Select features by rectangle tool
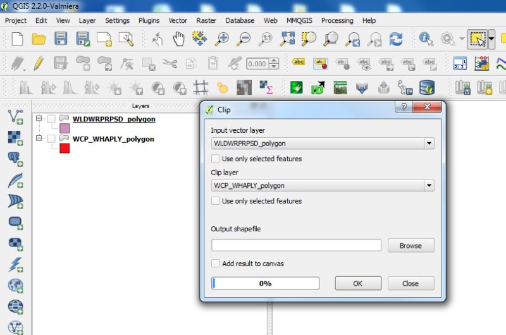Image resolution: width=506 pixels, height=335 pixels. tap(478, 39)
